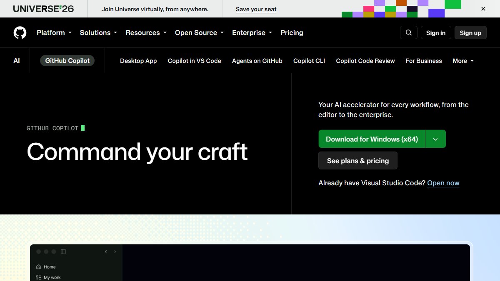Click Sign up button

coord(470,32)
